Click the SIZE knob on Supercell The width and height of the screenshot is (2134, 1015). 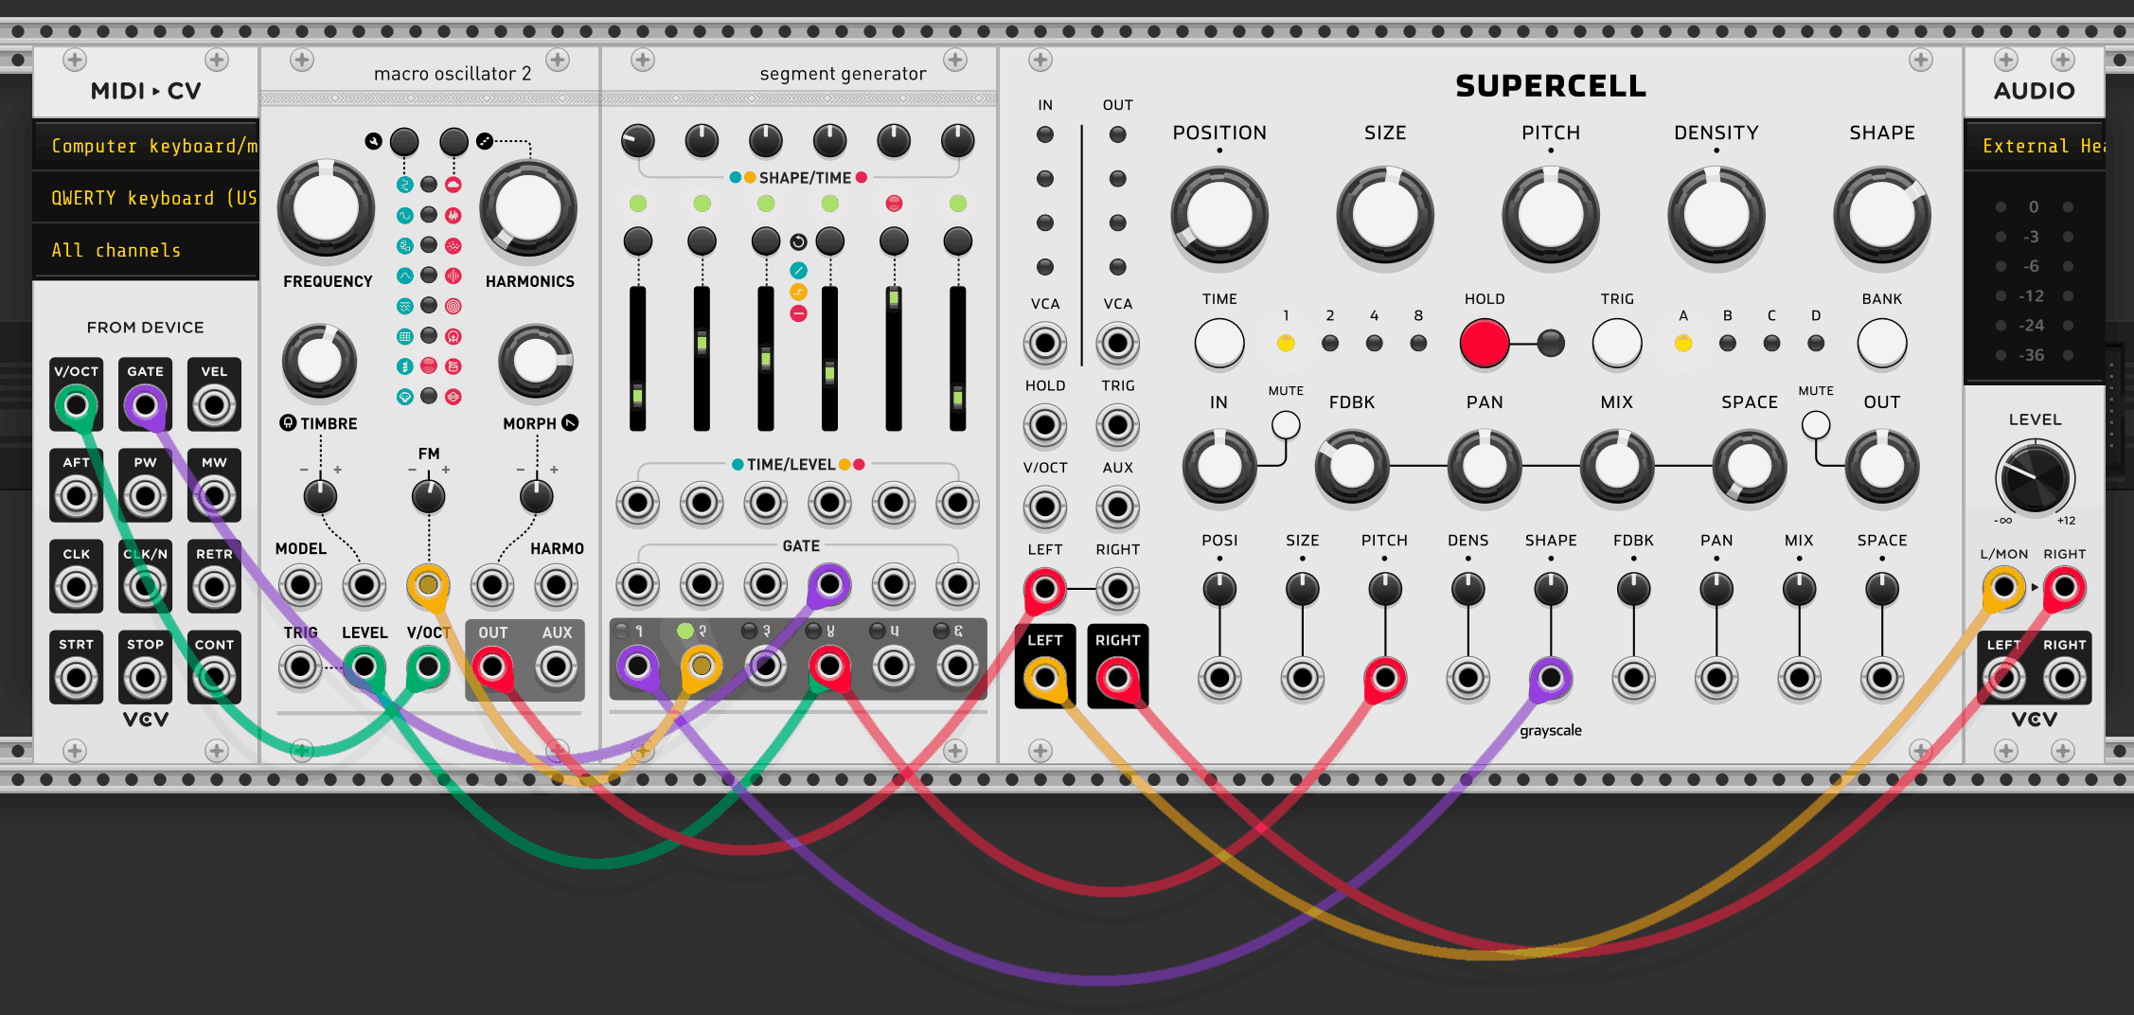(x=1385, y=215)
